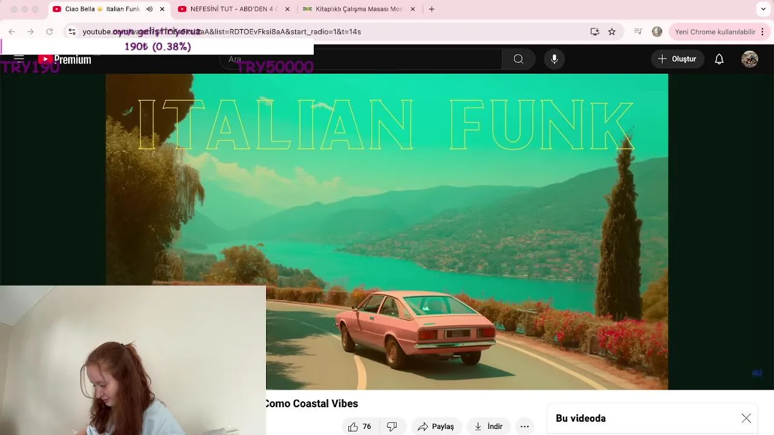Viewport: 774px width, 435px height.
Task: Close the Kitaplıklı Çalışma Masası tab
Action: coord(413,9)
